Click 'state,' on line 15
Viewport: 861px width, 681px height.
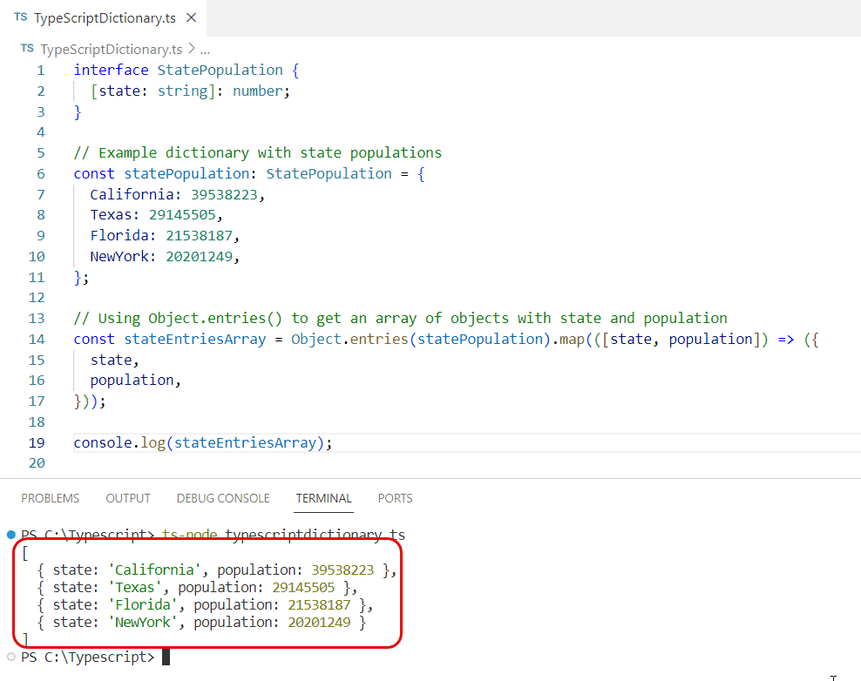(114, 361)
